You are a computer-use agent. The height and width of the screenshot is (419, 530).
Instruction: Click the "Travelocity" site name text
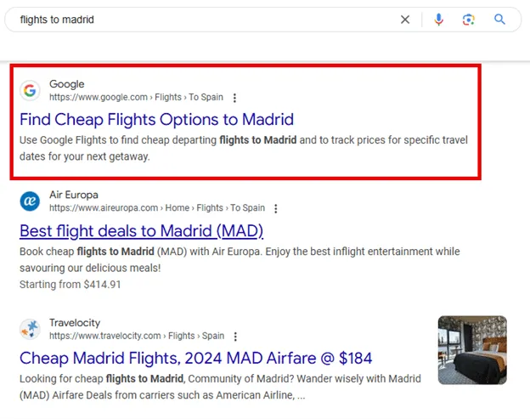pos(75,323)
